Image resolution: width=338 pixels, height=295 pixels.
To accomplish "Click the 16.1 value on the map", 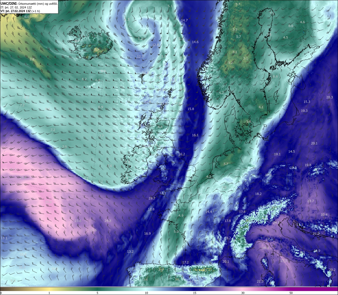I will coord(195,135).
